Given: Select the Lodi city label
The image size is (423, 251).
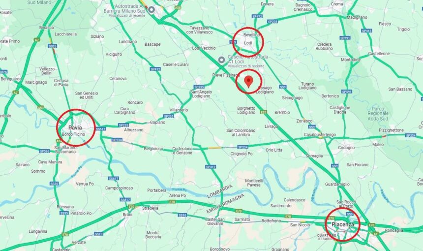Looking at the screenshot, I should [248, 43].
